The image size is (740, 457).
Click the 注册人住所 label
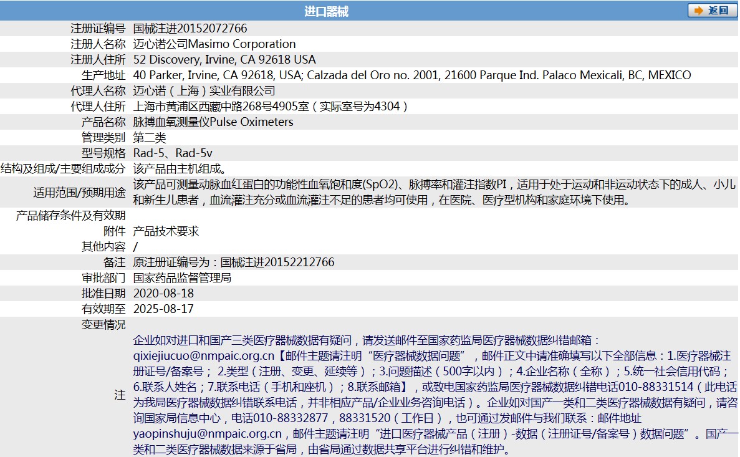[98, 59]
